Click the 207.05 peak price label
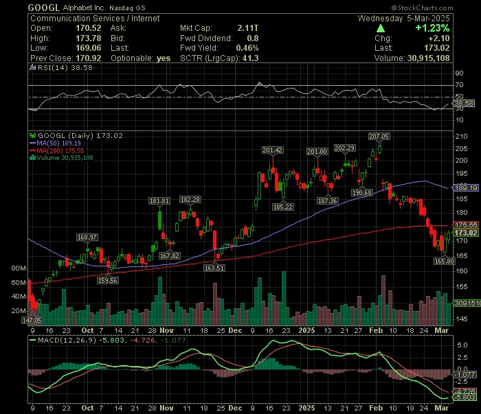Viewport: 481px width, 414px height. (379, 137)
